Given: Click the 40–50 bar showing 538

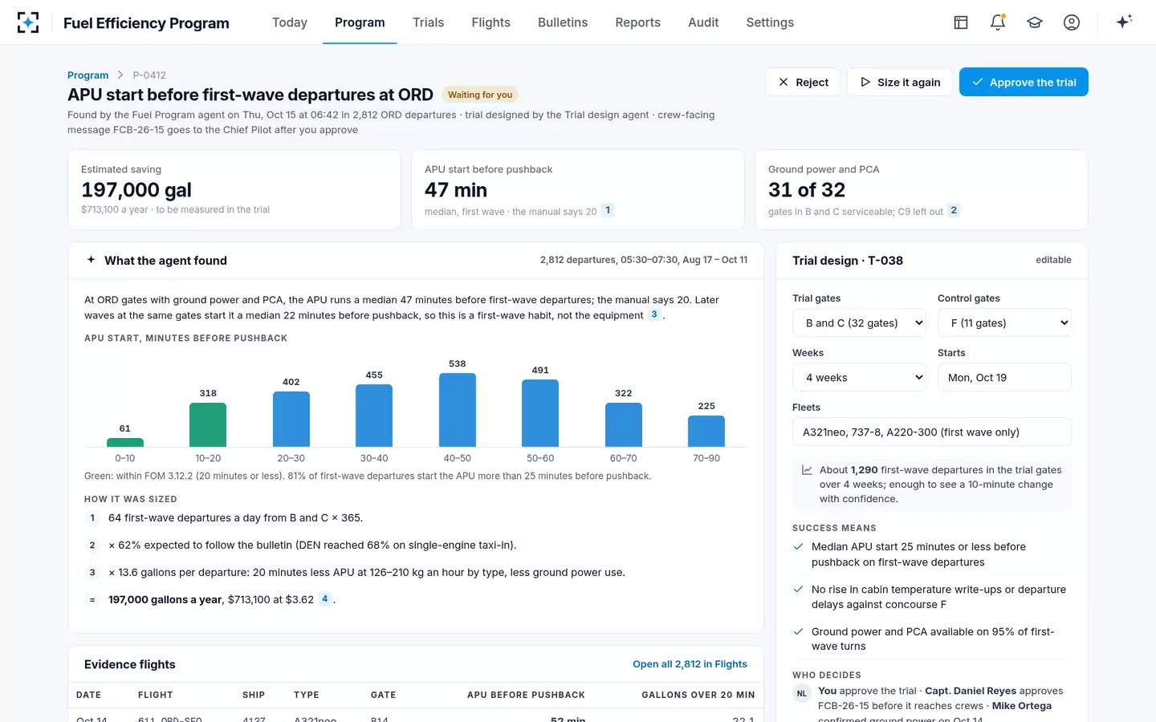Looking at the screenshot, I should (458, 410).
